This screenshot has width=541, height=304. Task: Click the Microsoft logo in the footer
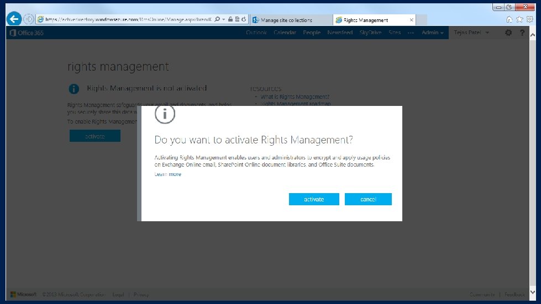pos(23,295)
